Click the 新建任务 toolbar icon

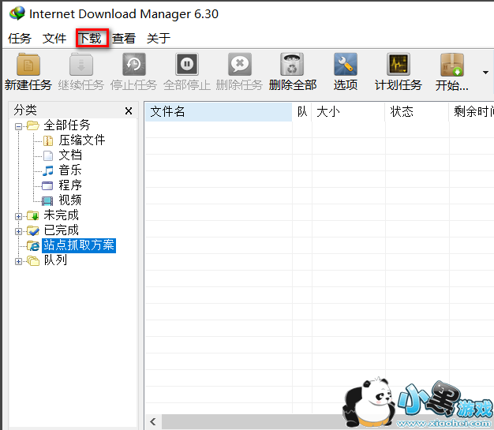click(28, 65)
